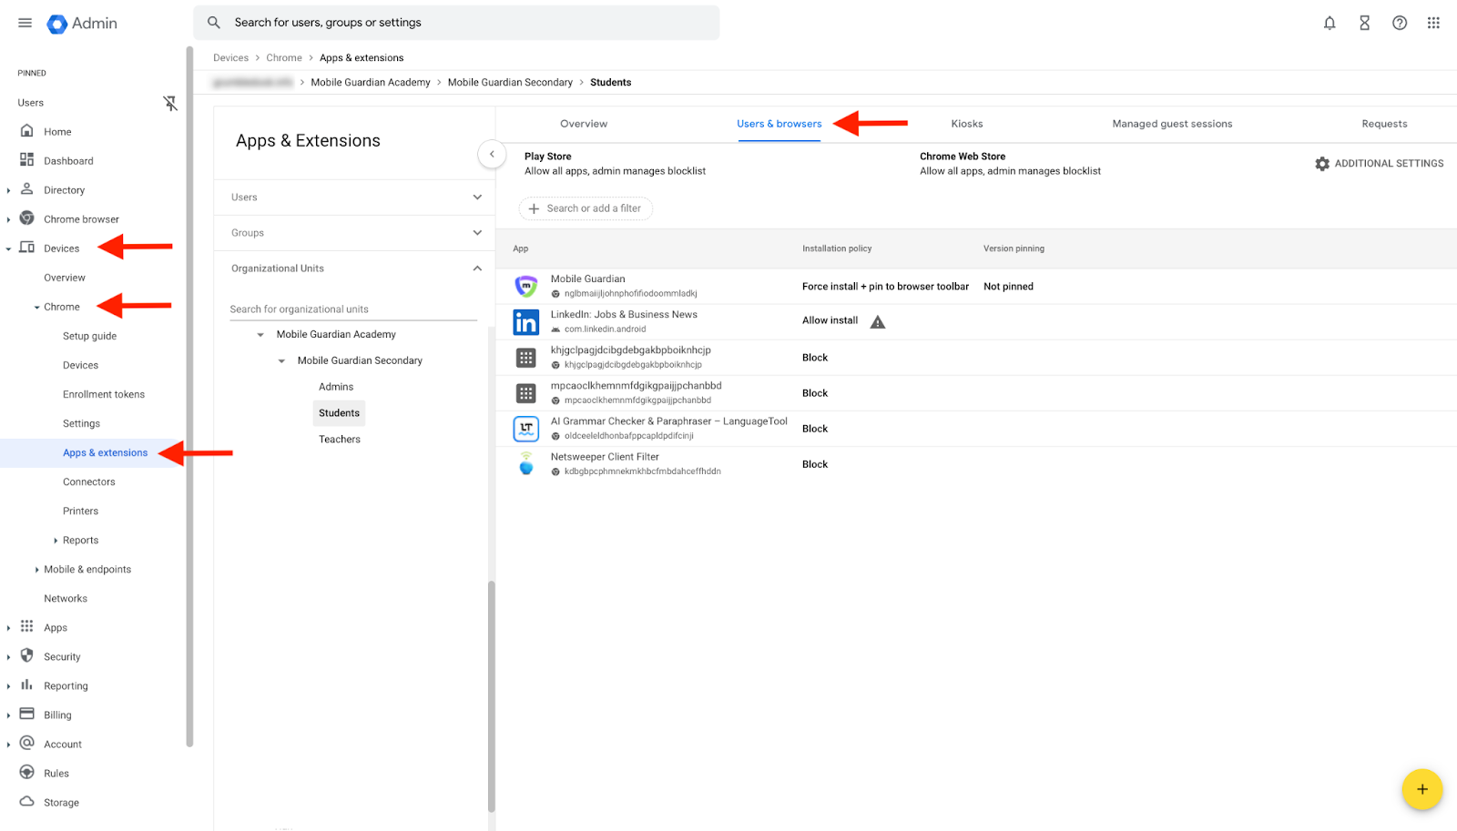This screenshot has height=831, width=1457.
Task: Click the Apps grid icon in sidebar
Action: point(27,626)
